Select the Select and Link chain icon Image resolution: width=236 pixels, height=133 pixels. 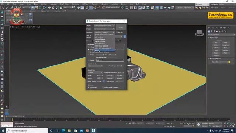pyautogui.click(x=11, y=8)
